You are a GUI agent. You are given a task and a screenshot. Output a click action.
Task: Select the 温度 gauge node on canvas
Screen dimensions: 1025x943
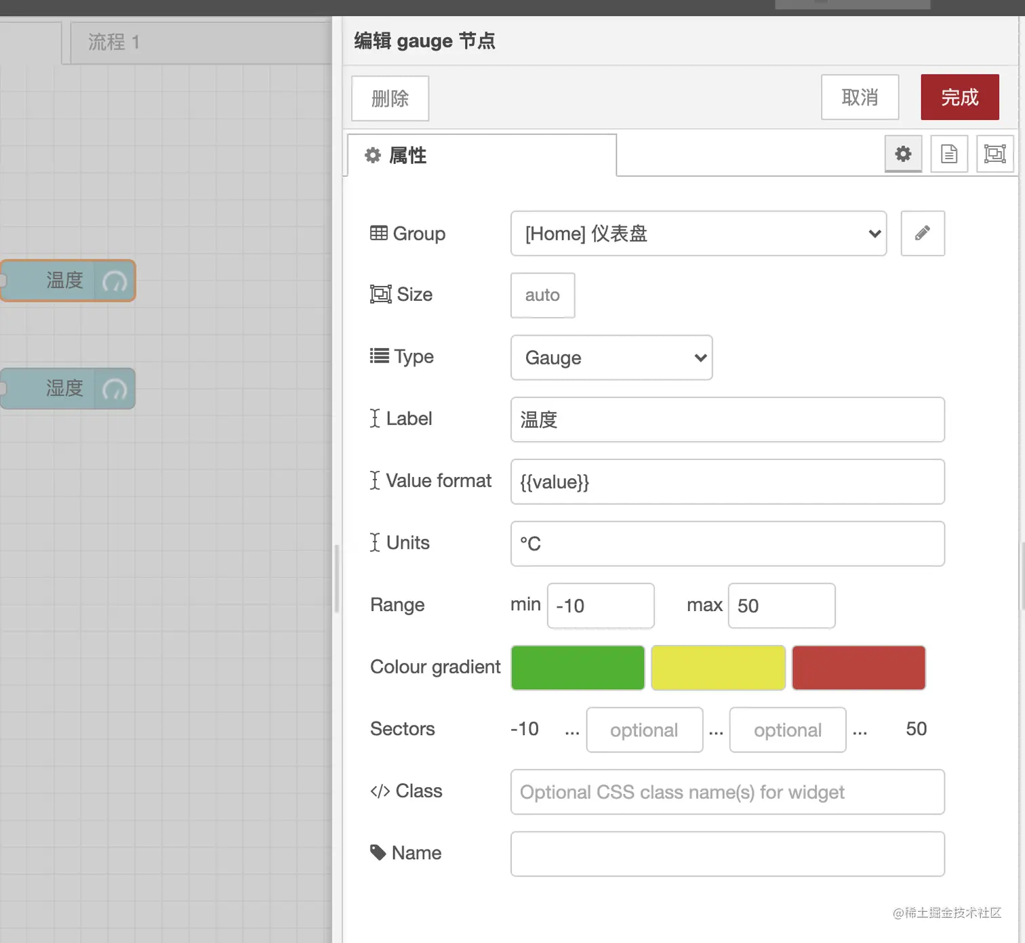(x=68, y=280)
